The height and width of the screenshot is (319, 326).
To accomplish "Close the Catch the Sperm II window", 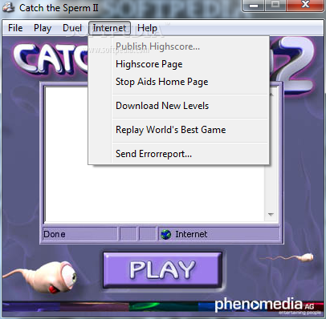I will pyautogui.click(x=305, y=6).
